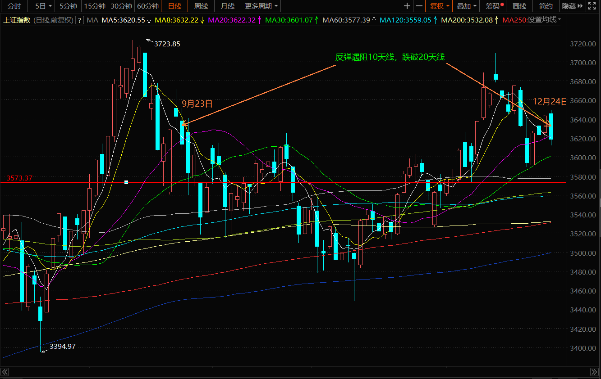
Task: Zoom out chart with minus icon
Action: click(x=419, y=6)
